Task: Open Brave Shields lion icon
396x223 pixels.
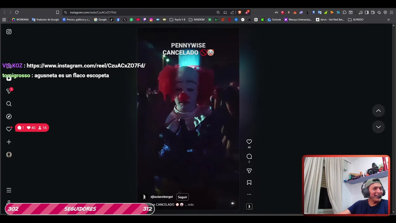Action: click(240, 12)
